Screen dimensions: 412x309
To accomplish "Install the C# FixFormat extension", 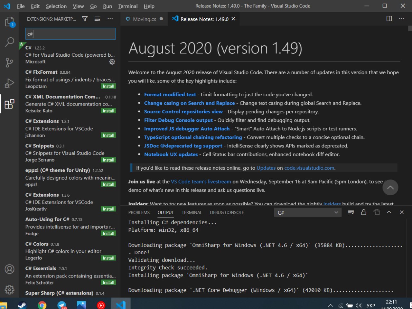I will pos(108,86).
